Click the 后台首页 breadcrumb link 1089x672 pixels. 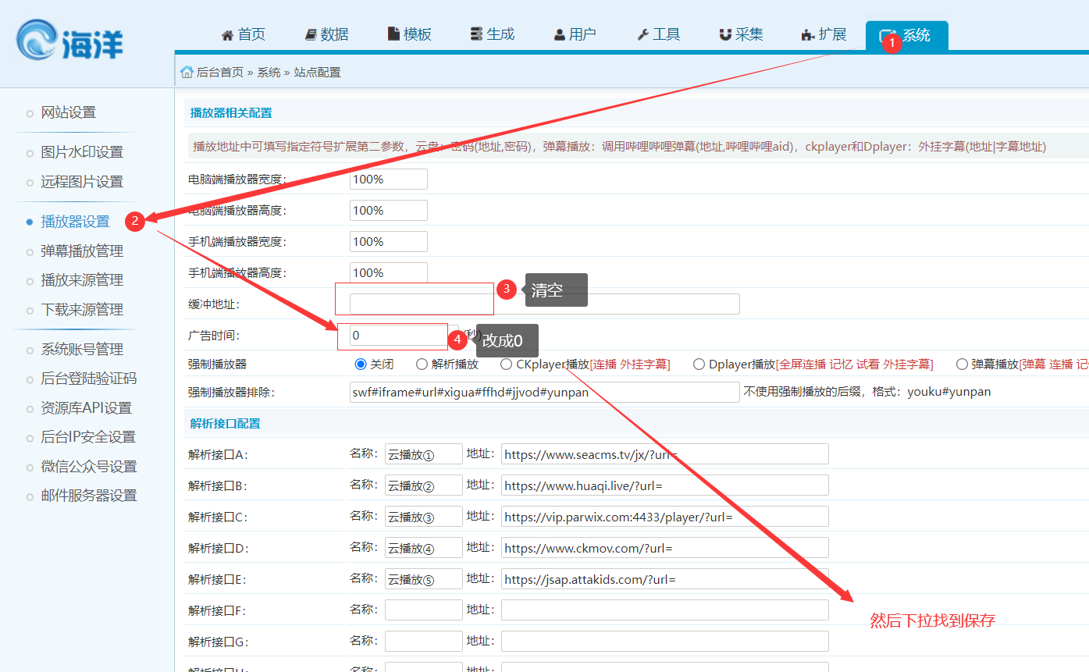pos(219,73)
